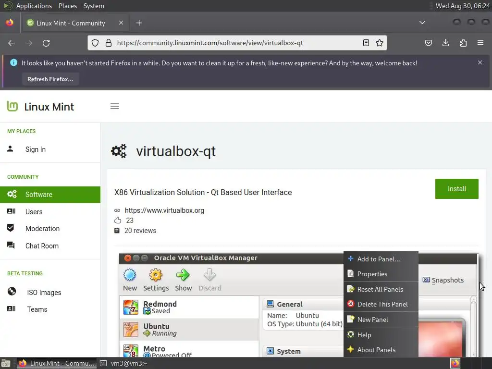Screen dimensions: 492x369
Task: Click the MY PLACES section label
Action: point(21,131)
